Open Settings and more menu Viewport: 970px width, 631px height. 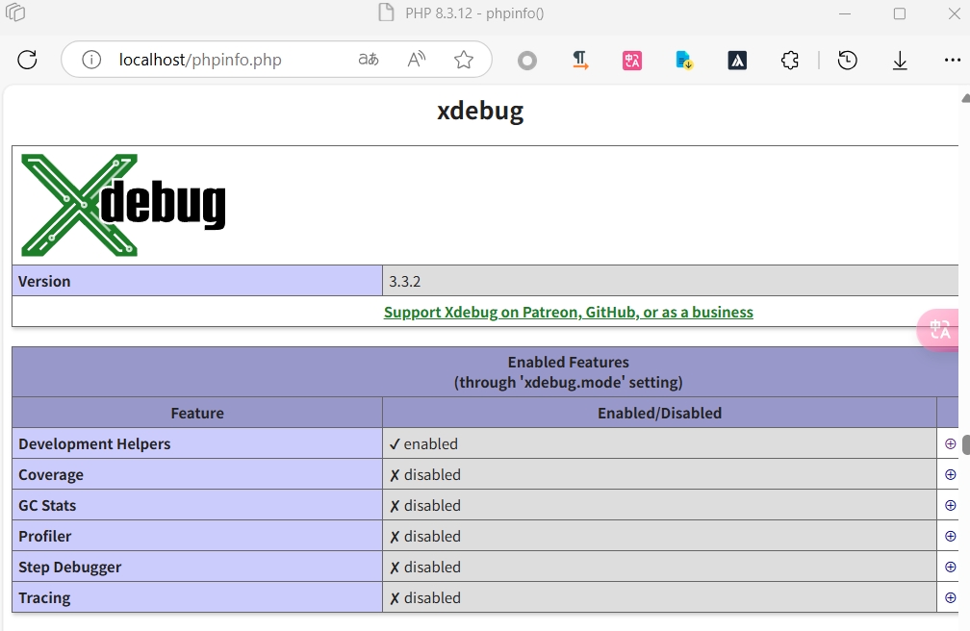[x=952, y=60]
